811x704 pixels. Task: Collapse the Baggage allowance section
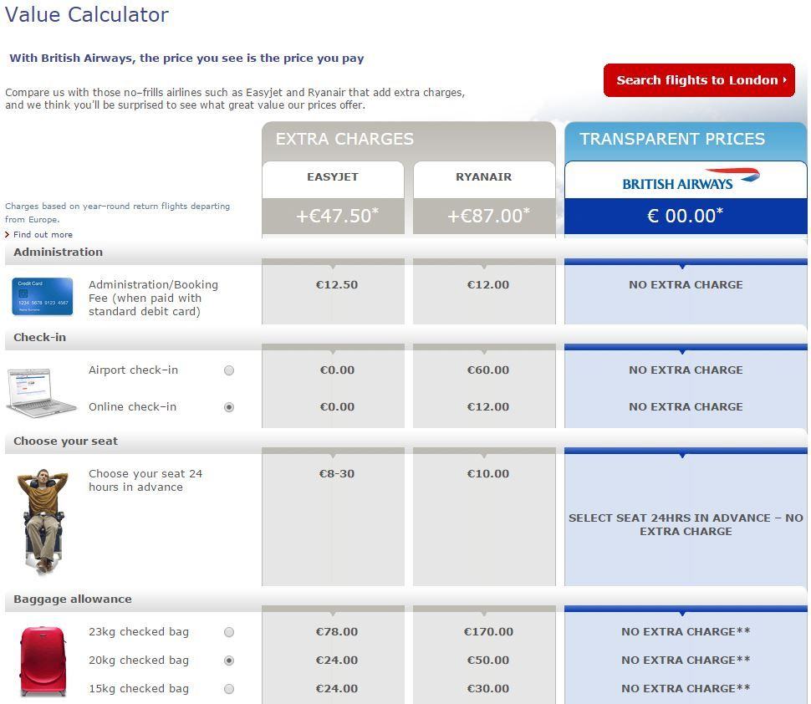[70, 599]
